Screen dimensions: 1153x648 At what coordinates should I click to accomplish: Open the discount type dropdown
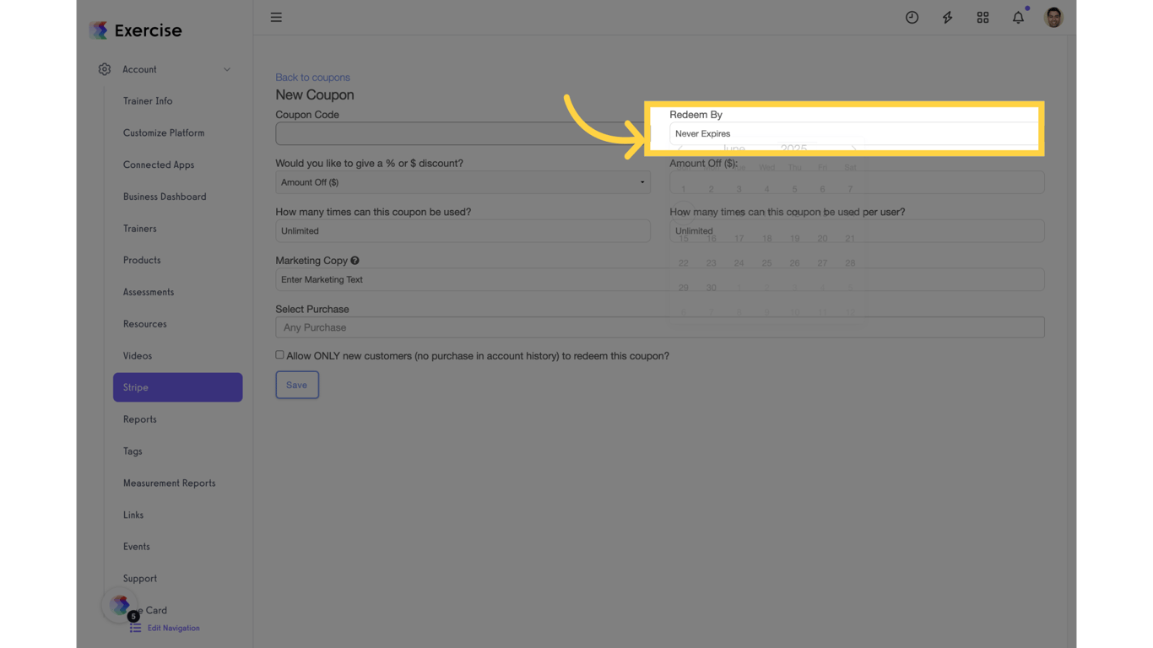point(463,182)
